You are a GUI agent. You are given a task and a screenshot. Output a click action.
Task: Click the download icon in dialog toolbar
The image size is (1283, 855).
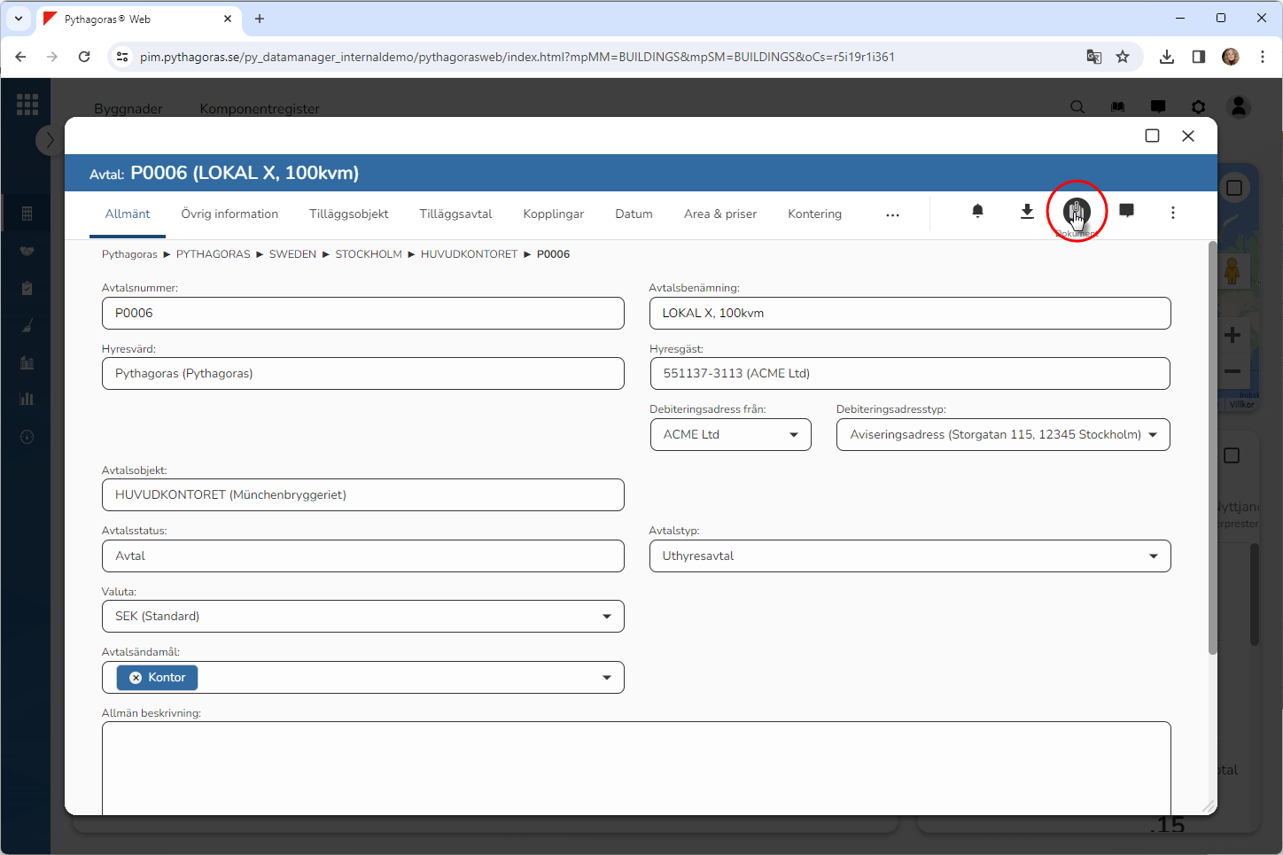[1027, 212]
